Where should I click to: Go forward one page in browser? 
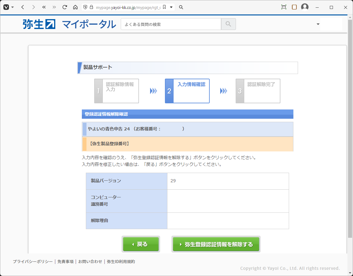coord(33,7)
